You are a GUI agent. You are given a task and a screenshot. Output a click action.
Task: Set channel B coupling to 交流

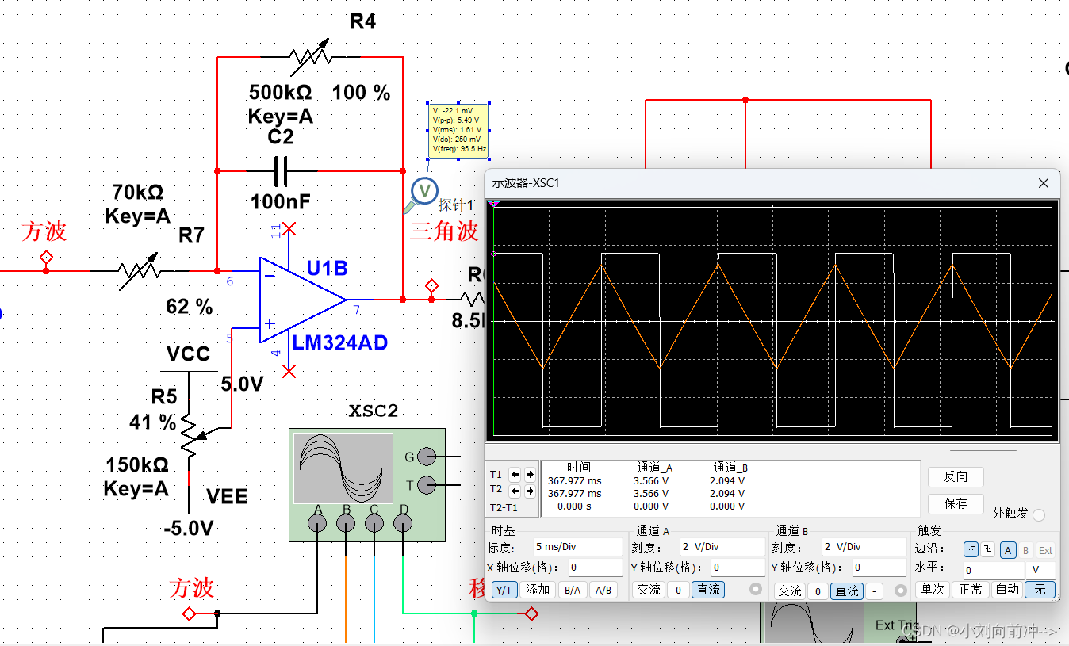coord(789,591)
